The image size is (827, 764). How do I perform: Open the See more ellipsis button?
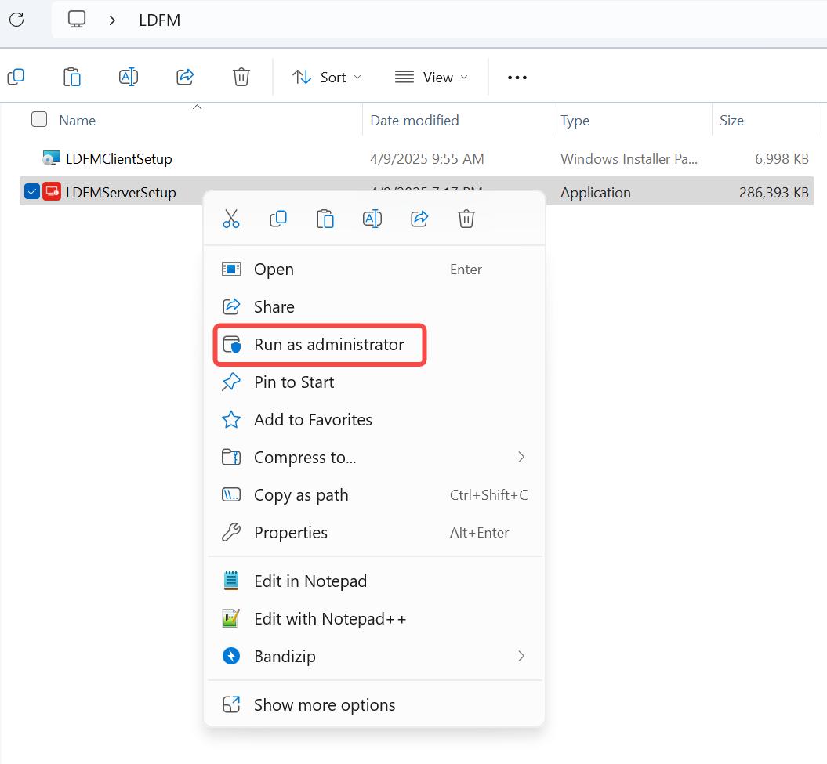(517, 77)
